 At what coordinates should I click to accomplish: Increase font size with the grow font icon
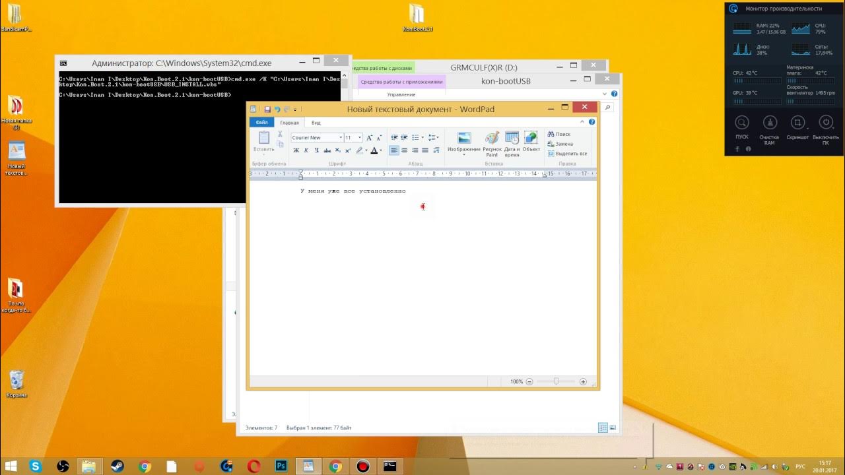pos(370,138)
